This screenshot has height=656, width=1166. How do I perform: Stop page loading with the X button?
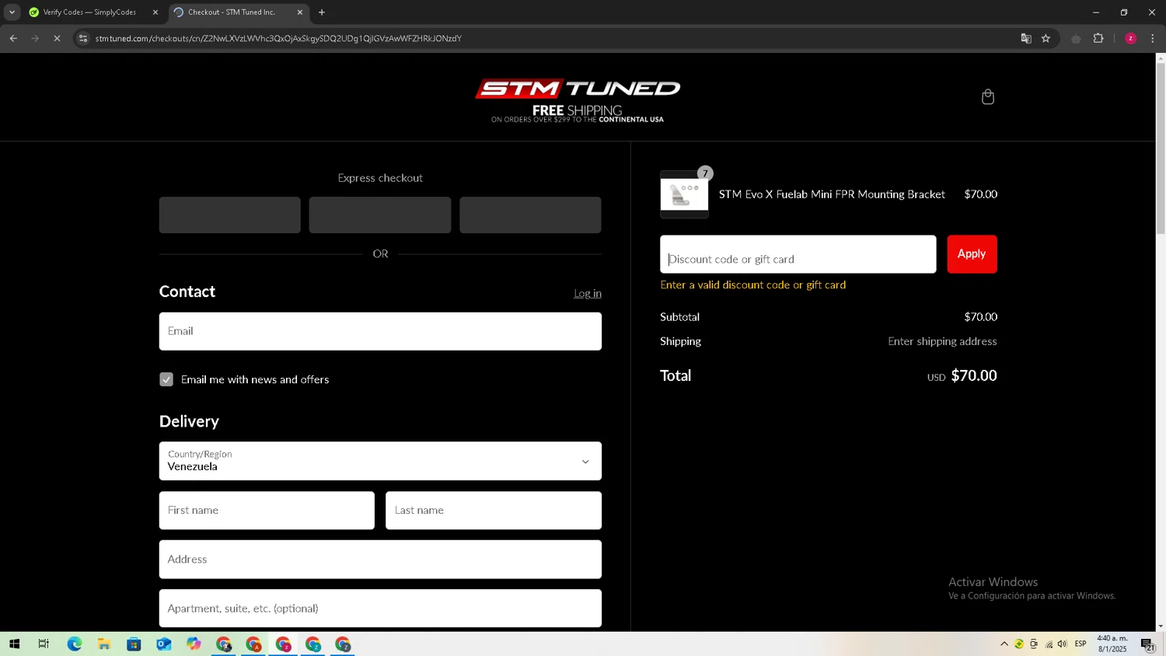(57, 38)
